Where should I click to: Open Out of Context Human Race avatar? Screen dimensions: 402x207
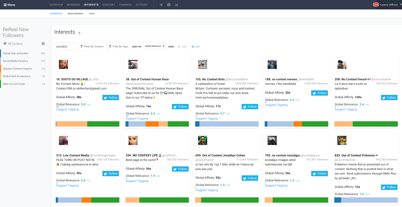tap(133, 64)
